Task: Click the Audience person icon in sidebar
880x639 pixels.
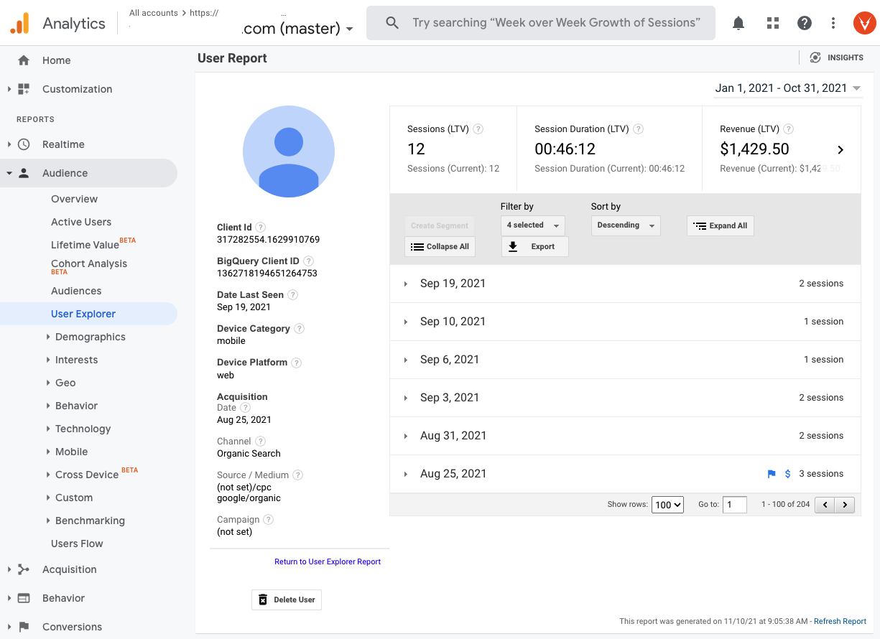Action: tap(23, 173)
